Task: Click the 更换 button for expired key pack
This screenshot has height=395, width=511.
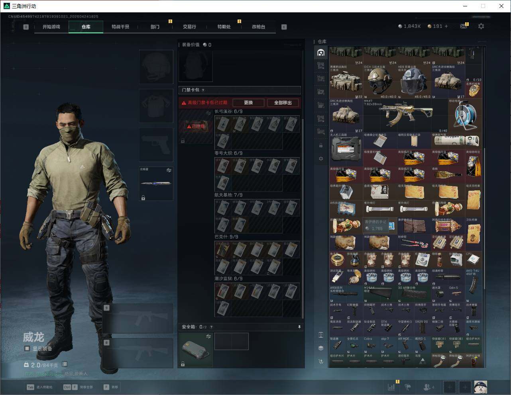Action: (x=248, y=103)
